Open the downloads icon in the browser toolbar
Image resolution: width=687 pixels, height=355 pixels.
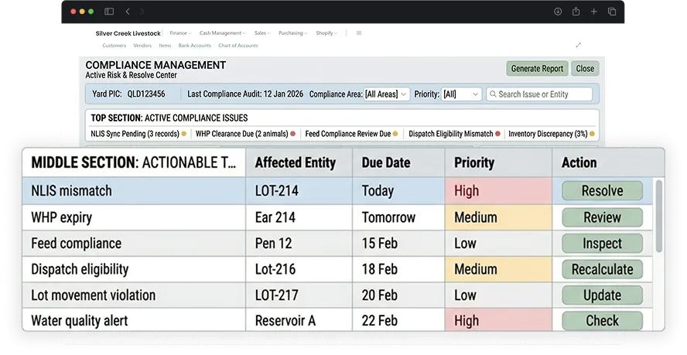pyautogui.click(x=558, y=12)
